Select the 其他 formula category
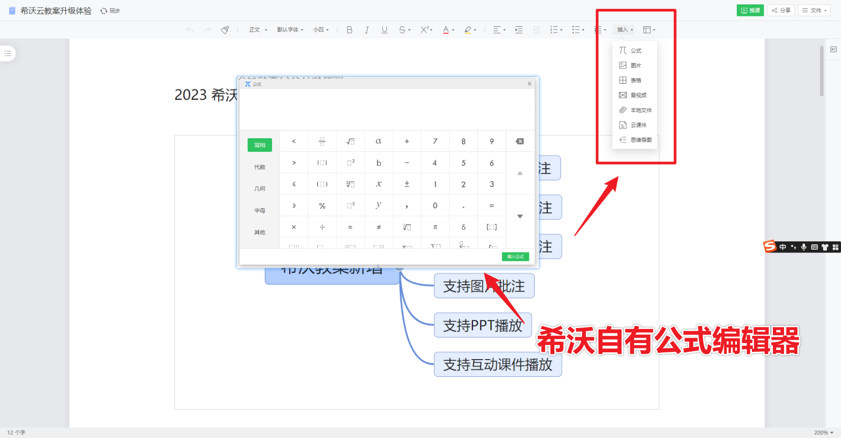The width and height of the screenshot is (841, 438). coord(260,232)
